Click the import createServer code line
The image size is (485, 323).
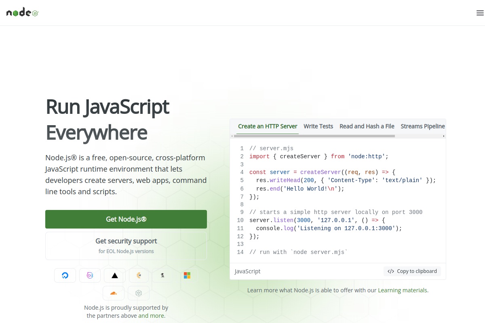319,156
